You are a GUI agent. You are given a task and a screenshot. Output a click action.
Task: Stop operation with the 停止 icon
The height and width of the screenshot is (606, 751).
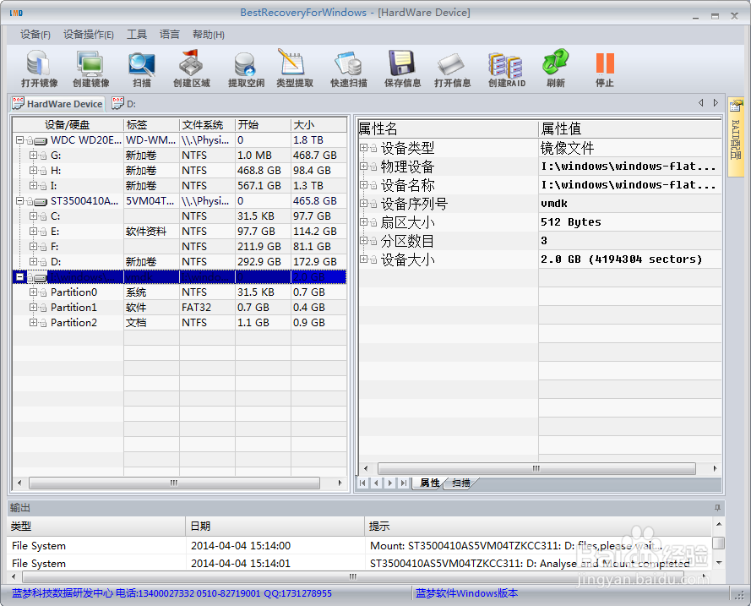(605, 69)
